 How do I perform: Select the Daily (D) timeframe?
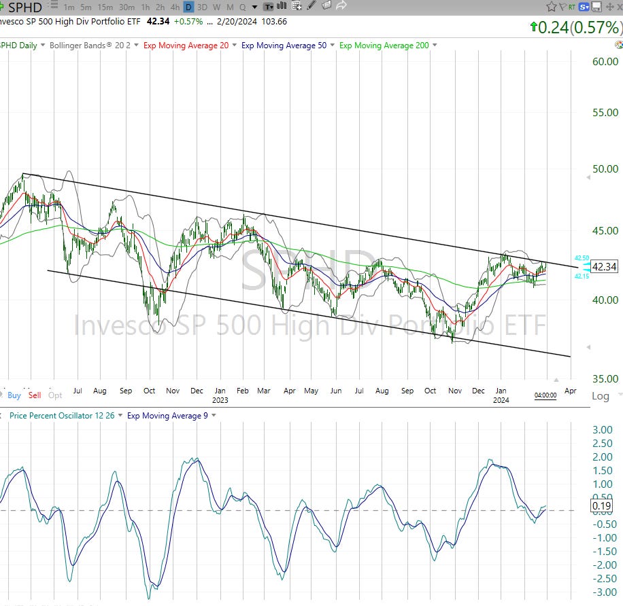click(188, 7)
